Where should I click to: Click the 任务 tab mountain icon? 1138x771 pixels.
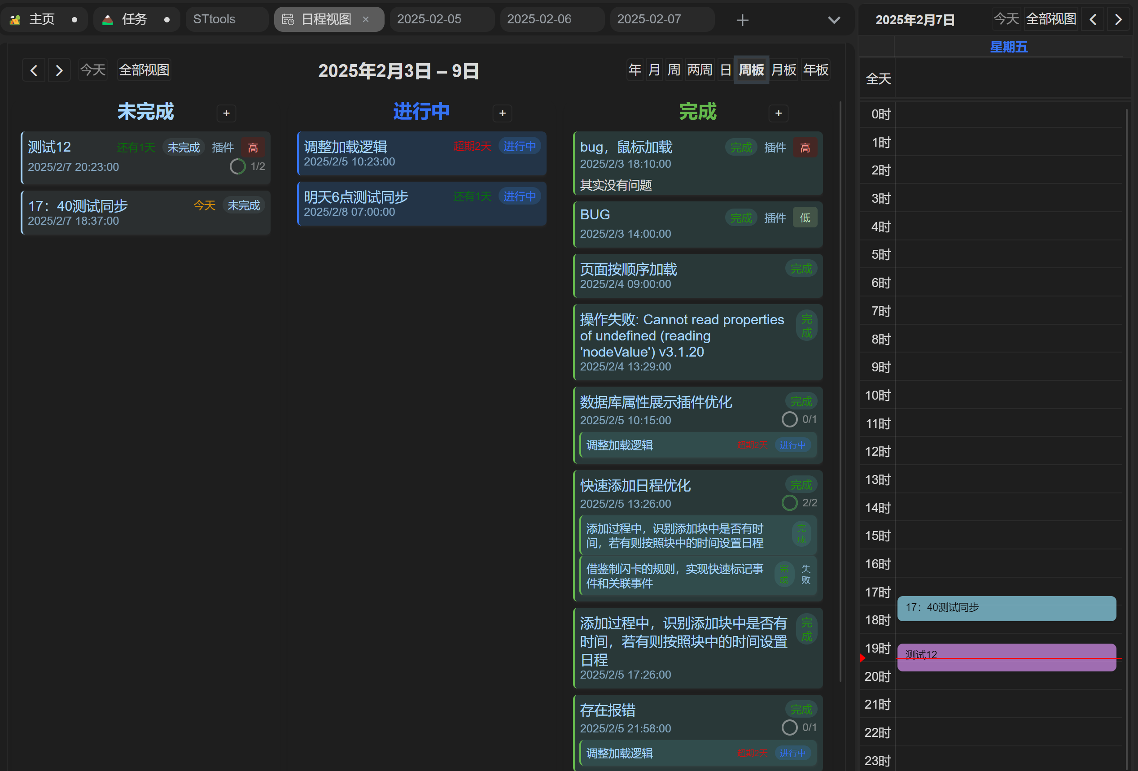point(108,20)
